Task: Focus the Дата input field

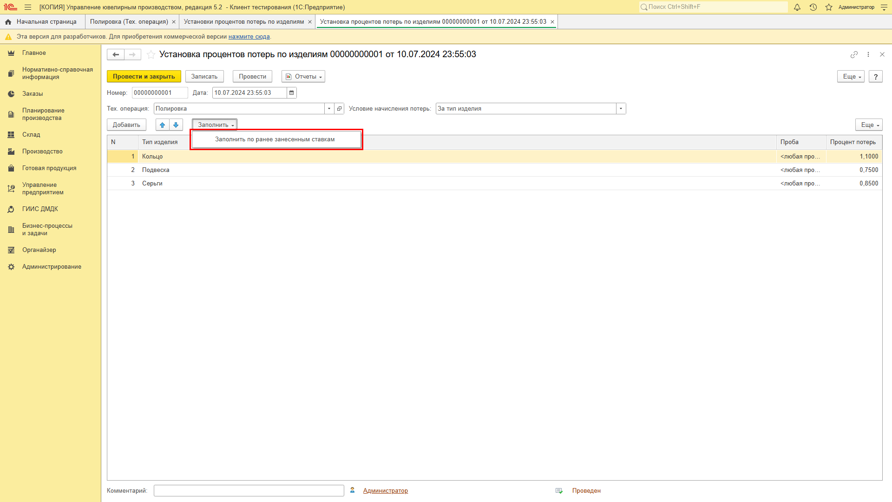Action: click(x=249, y=93)
